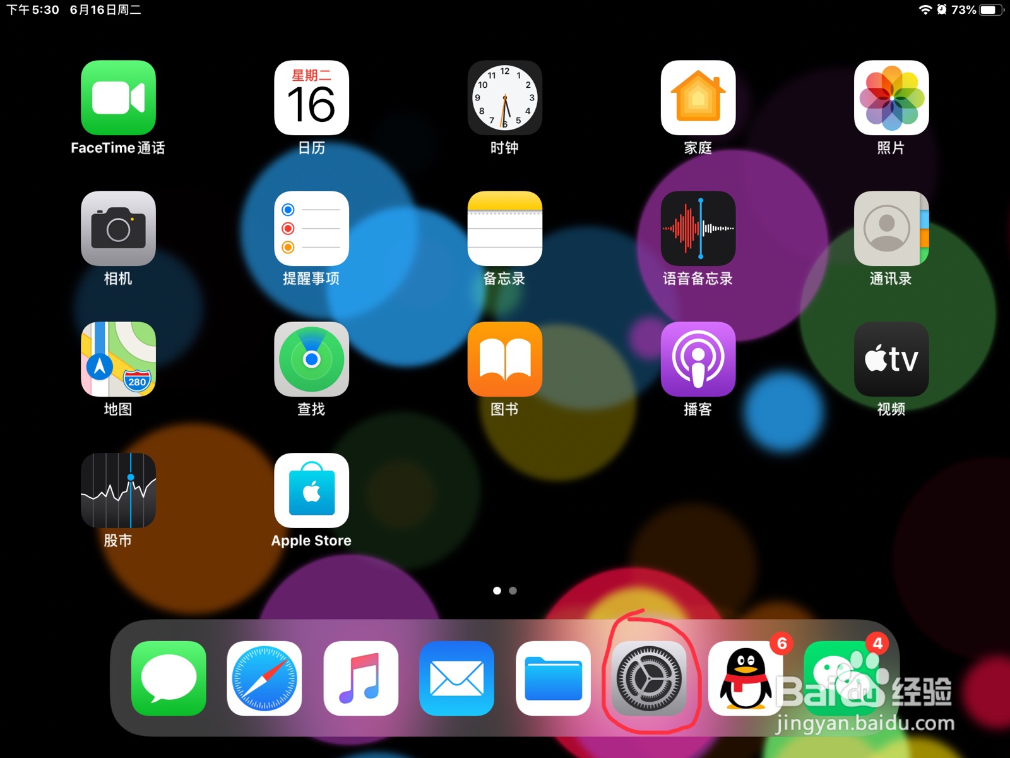
Task: Launch the Home (家庭) app
Action: [x=698, y=98]
